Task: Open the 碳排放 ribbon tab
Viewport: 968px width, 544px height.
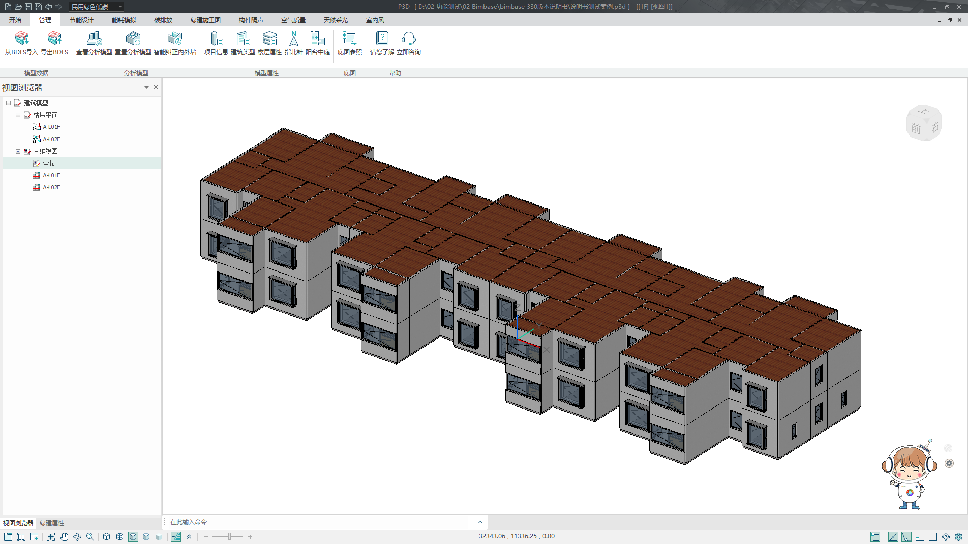Action: 163,20
